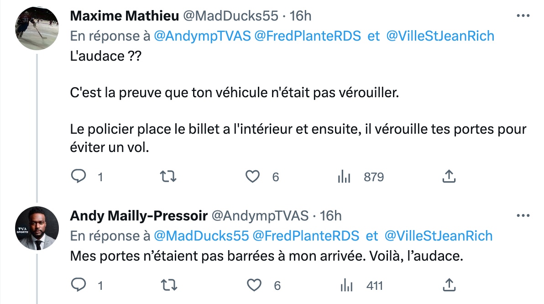Open @MadDucks55 mention in second tweet
The image size is (544, 304).
coord(201,236)
